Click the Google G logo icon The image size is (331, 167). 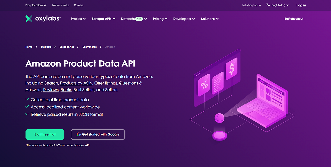[79, 134]
